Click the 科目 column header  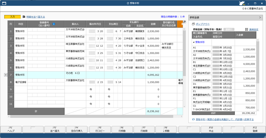point(21,24)
